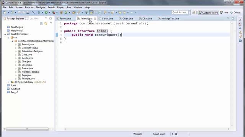The width and height of the screenshot is (245, 137).
Task: Select the Zee_v2 project
Action: (x=14, y=92)
